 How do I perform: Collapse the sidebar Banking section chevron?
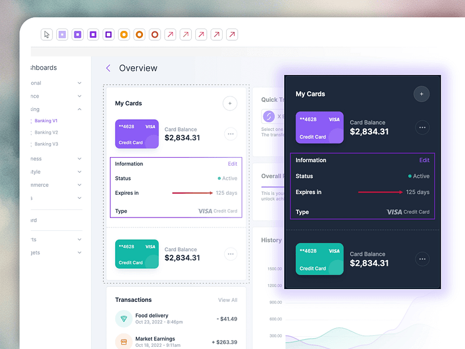(x=80, y=109)
